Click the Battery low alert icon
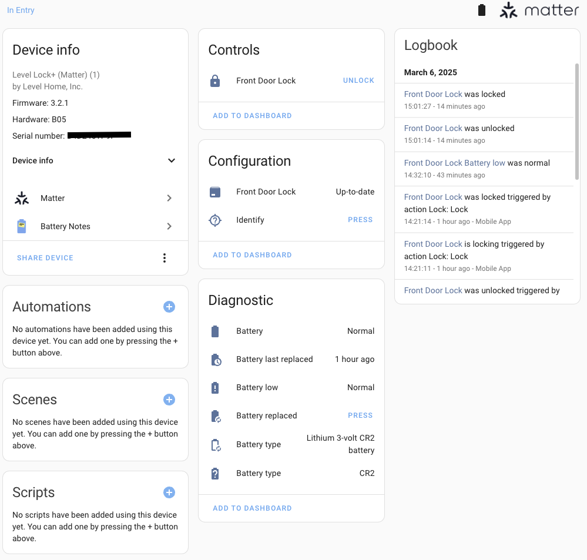Image resolution: width=587 pixels, height=560 pixels. point(215,388)
